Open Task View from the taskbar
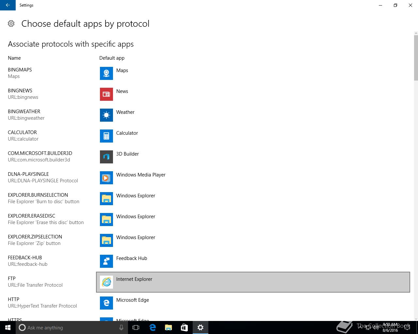This screenshot has width=418, height=334. point(136,327)
